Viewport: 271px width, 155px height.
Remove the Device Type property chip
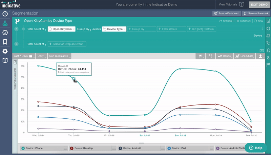coord(124,29)
